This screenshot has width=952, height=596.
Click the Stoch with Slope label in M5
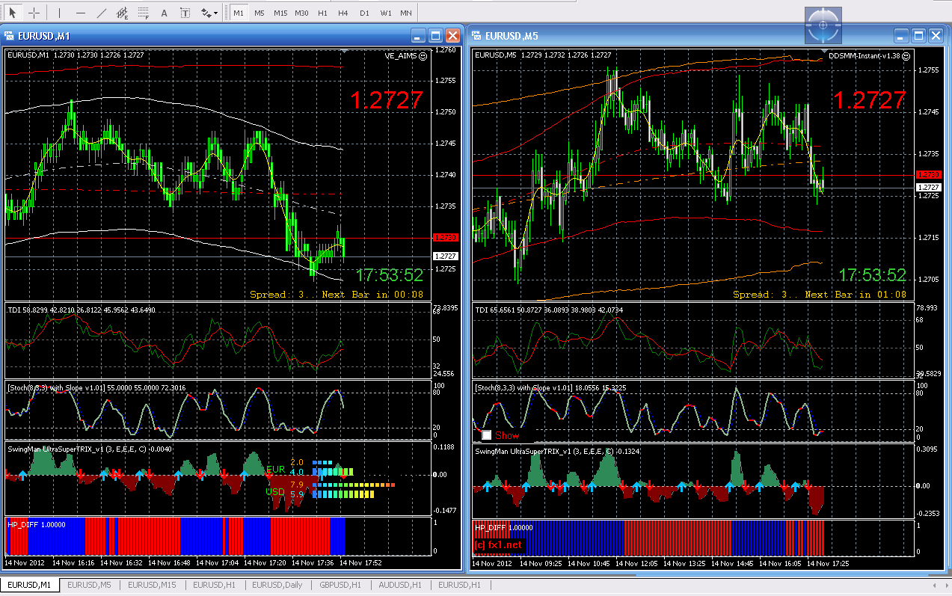coord(550,387)
